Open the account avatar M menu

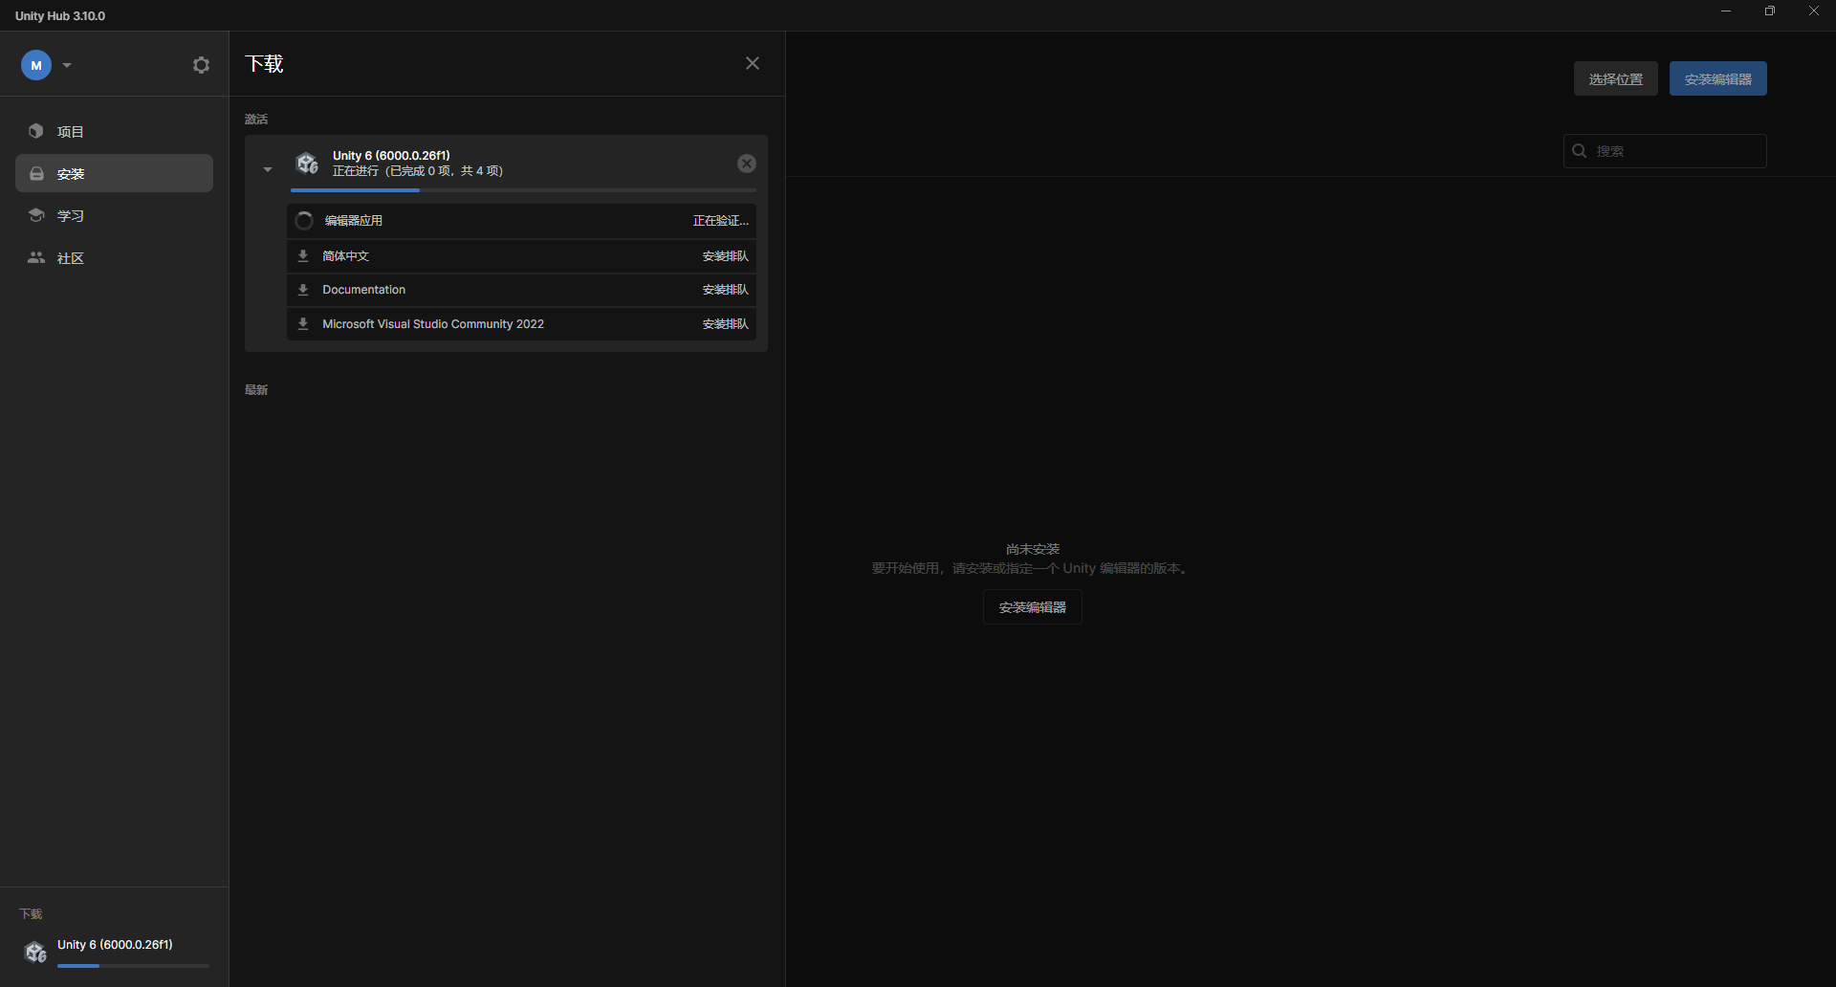point(36,65)
